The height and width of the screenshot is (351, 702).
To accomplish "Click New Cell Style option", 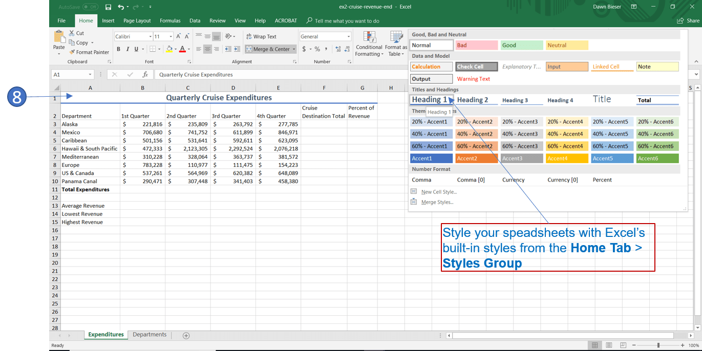I will [438, 192].
